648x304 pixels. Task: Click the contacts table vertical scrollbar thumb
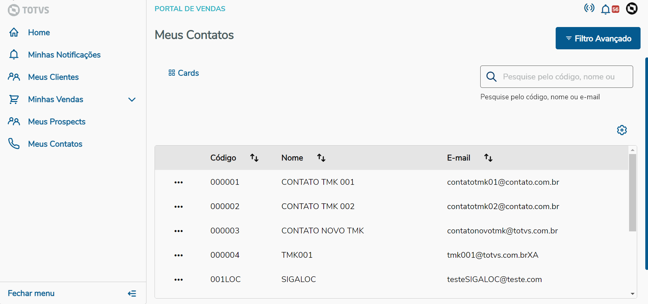(632, 193)
